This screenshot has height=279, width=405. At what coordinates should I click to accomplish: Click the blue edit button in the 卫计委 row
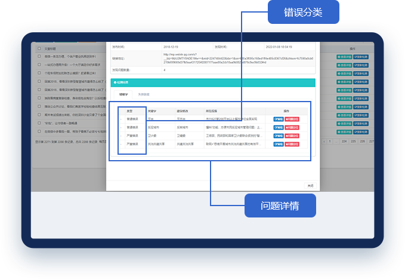click(279, 136)
